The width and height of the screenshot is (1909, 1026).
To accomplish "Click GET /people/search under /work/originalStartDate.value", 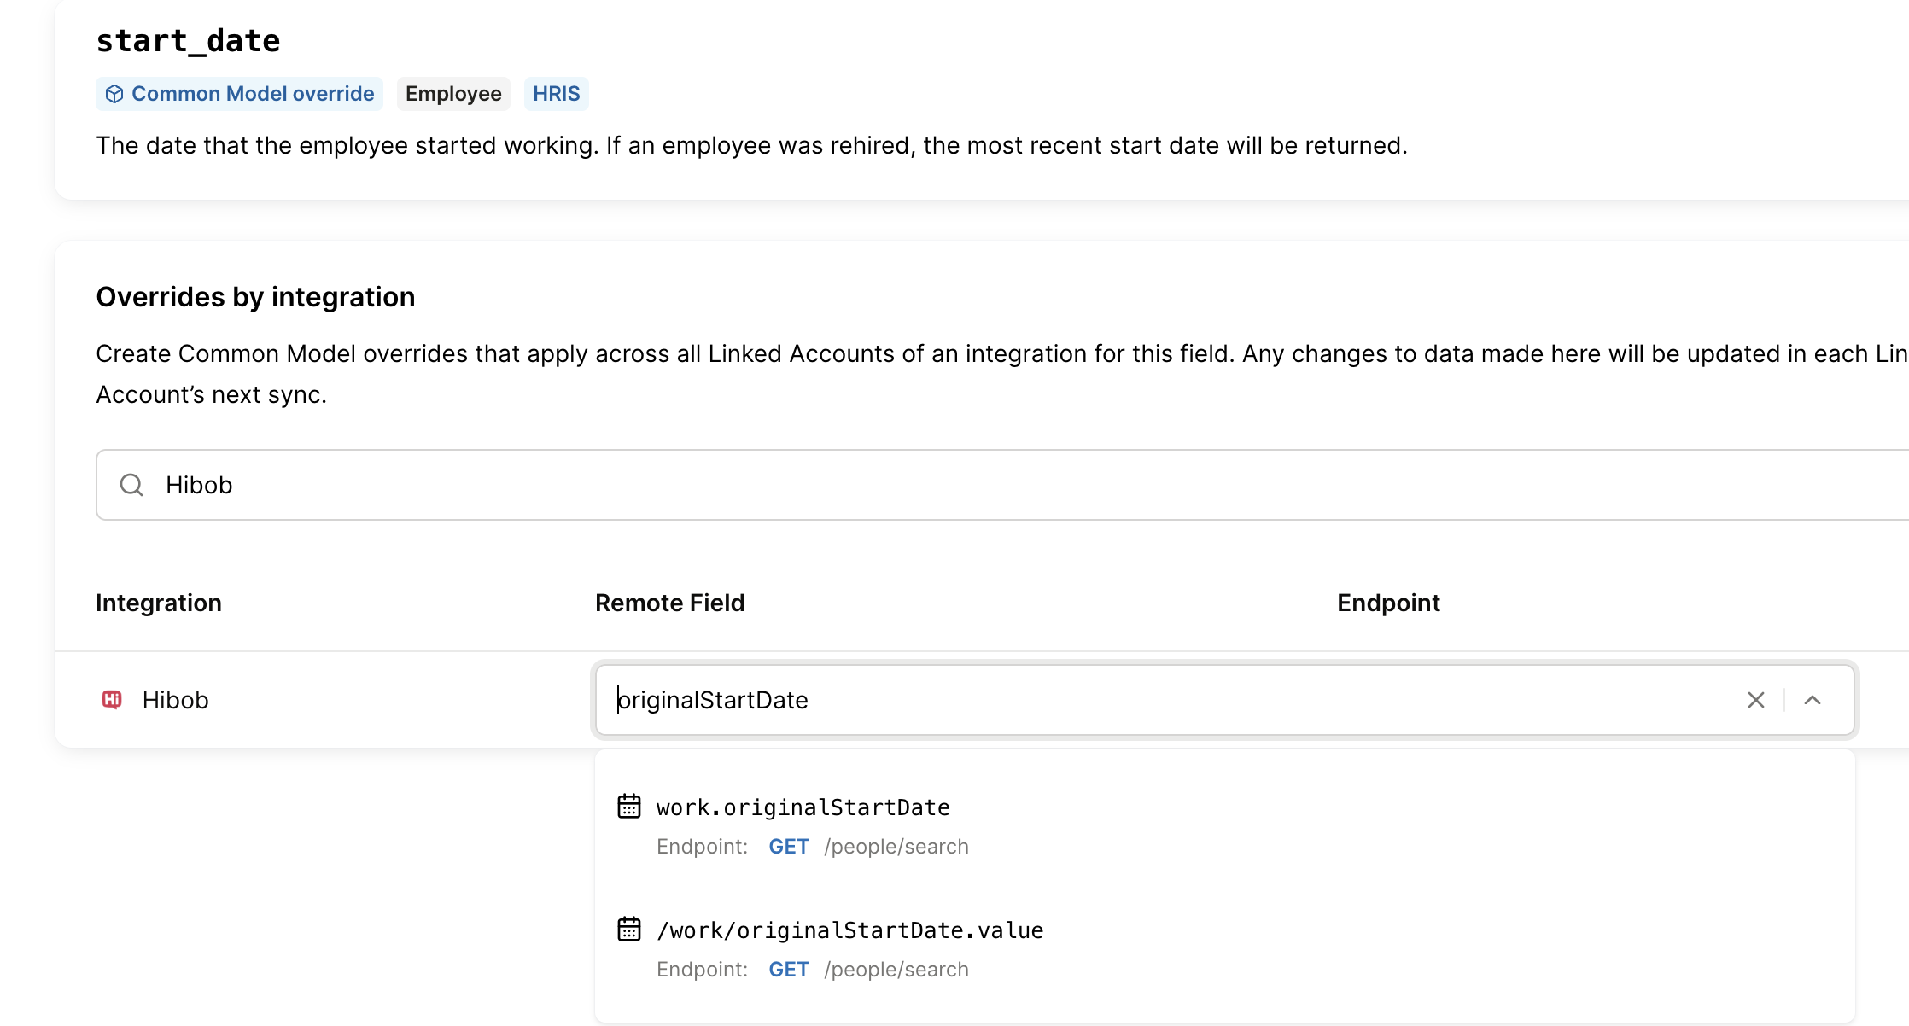I will [x=867, y=970].
